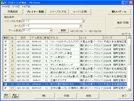Select the row titled 立春だそうです

point(65,80)
